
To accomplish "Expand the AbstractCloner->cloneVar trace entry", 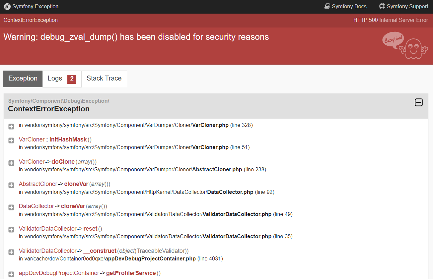I will pyautogui.click(x=11, y=185).
